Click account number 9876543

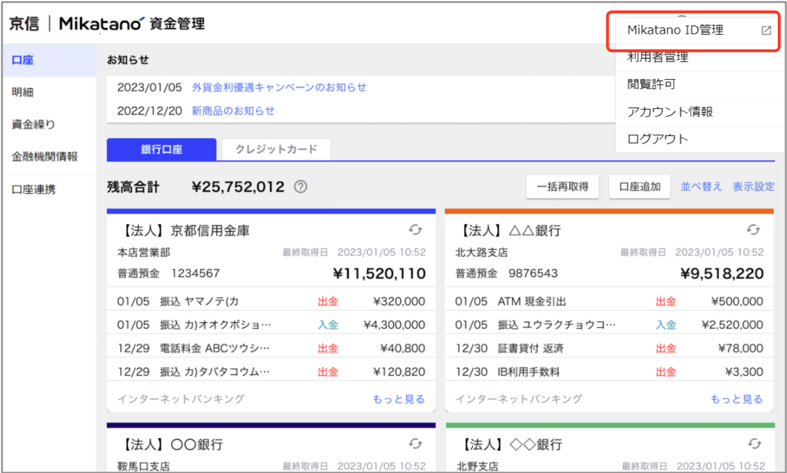[533, 273]
